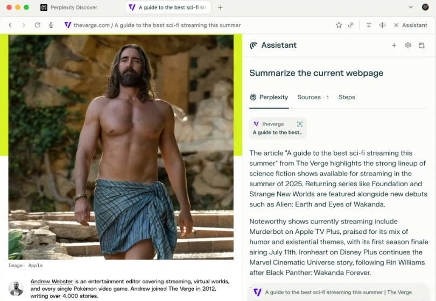Bookmark this page with the star icon
The image size is (436, 301).
[339, 25]
